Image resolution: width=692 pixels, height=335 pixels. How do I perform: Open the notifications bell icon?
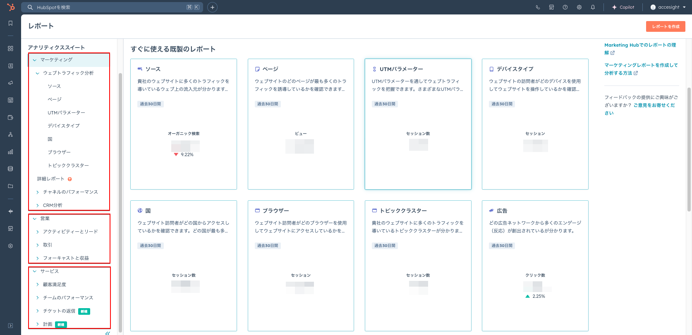593,7
